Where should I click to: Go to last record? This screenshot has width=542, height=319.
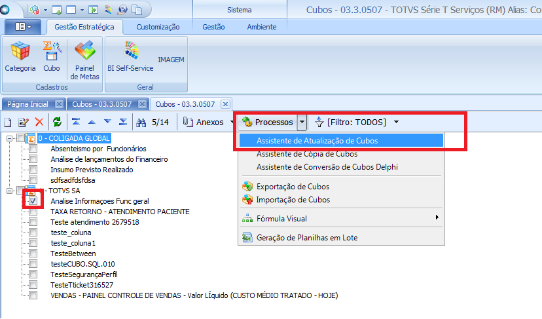point(123,121)
